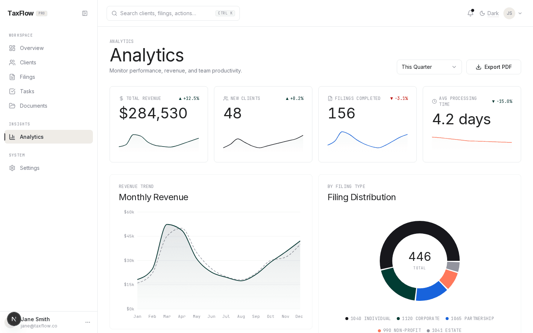
Task: Click the Settings gear icon
Action: tap(12, 168)
